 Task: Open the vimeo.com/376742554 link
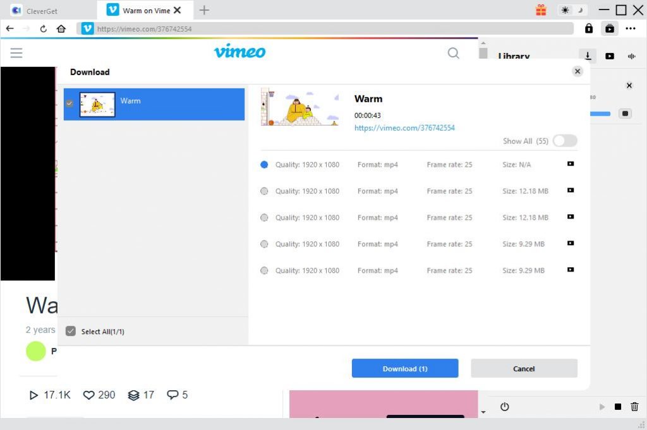404,128
